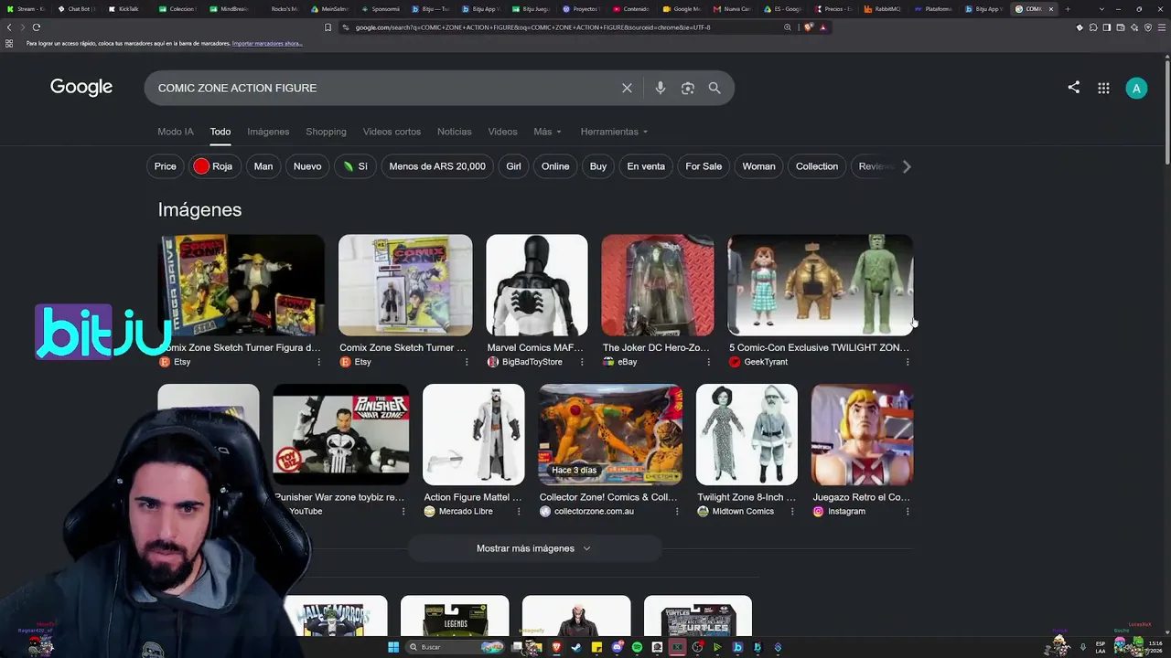Expand Mostrar más imágenes
The image size is (1171, 658).
534,548
